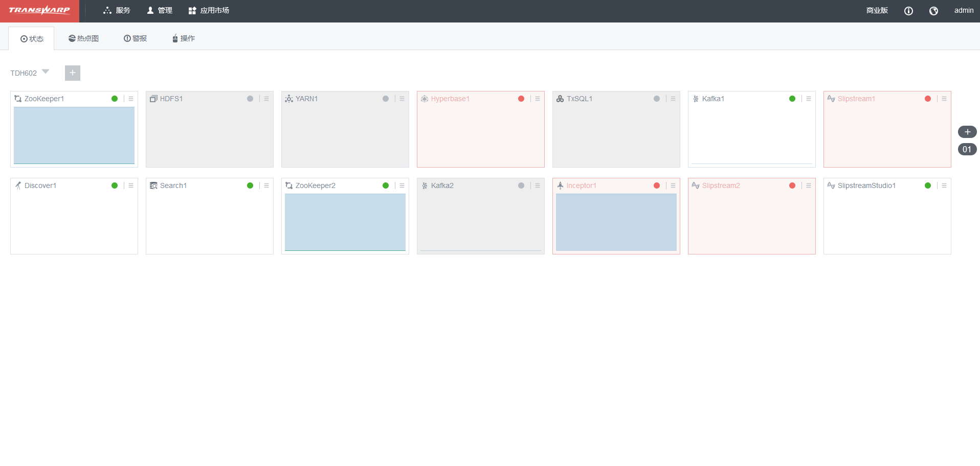Viewport: 980px width, 466px height.
Task: Click the Search1 service icon
Action: pyautogui.click(x=153, y=185)
